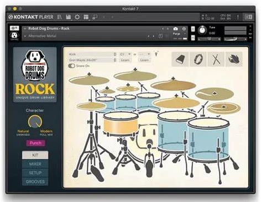Click the Alternative Metal snapshot name
Viewport: 261px width, 202px height.
42,36
